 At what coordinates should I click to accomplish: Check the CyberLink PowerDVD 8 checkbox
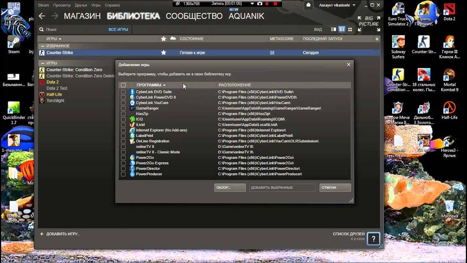point(123,97)
